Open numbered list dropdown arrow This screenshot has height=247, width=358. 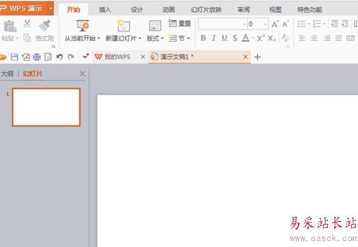tap(324, 24)
